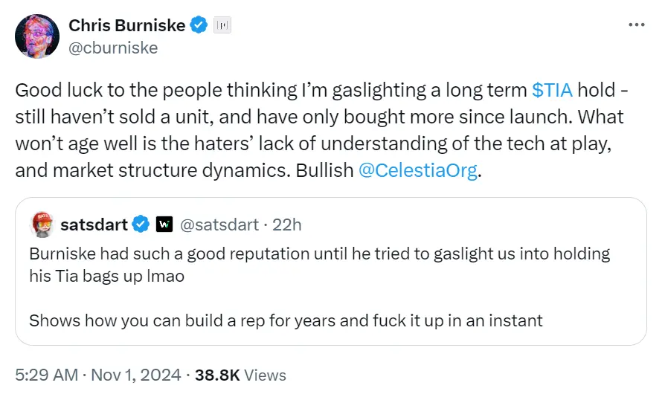Click the Nov 1, 2024 post date
This screenshot has width=665, height=397.
pos(137,375)
